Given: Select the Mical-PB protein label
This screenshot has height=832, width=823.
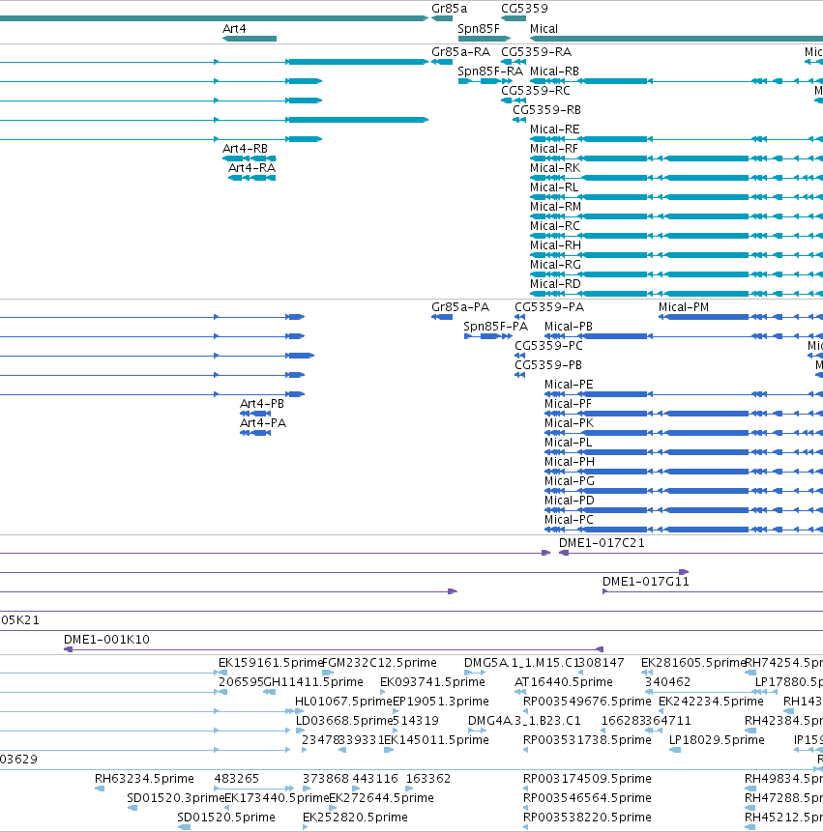Looking at the screenshot, I should point(568,327).
